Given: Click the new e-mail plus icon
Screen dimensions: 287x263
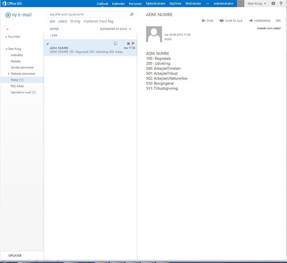Looking at the screenshot, I should click(8, 15).
